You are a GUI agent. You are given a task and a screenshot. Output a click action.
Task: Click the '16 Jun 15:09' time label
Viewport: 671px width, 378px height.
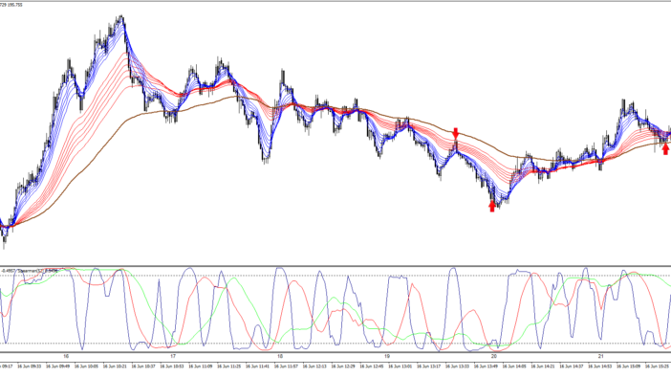pos(629,367)
